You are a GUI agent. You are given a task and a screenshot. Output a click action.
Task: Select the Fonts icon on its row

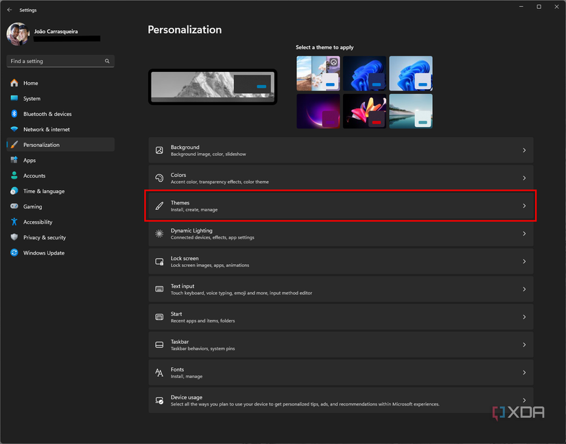click(x=160, y=372)
